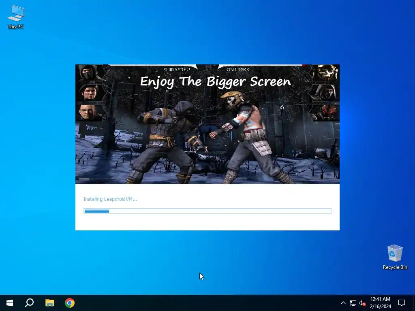Screen dimensions: 415x311
Task: Open the Windows Start menu
Action: (x=10, y=303)
